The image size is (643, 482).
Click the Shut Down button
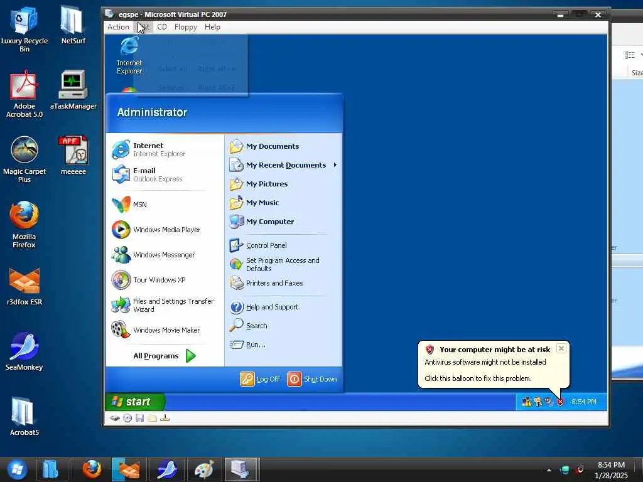[311, 379]
